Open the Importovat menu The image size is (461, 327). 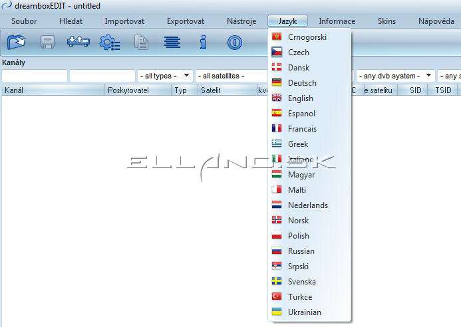click(124, 21)
